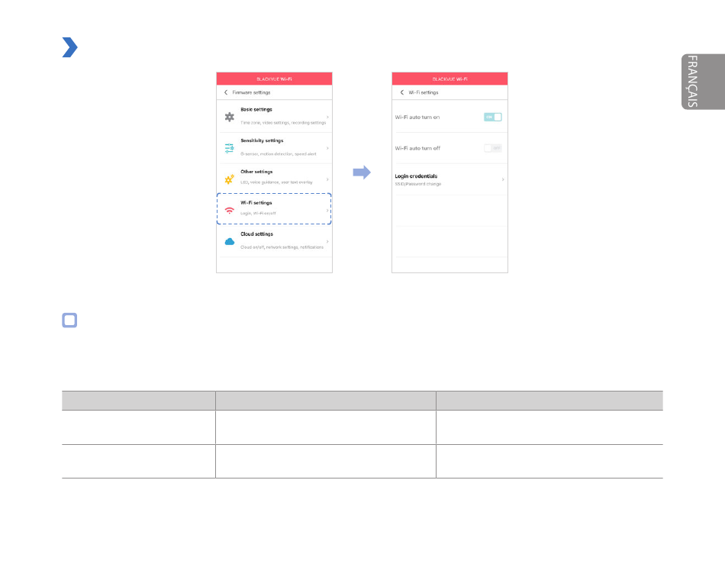Click the blue chevron bullet icon
Image resolution: width=725 pixels, height=580 pixels.
(69, 47)
